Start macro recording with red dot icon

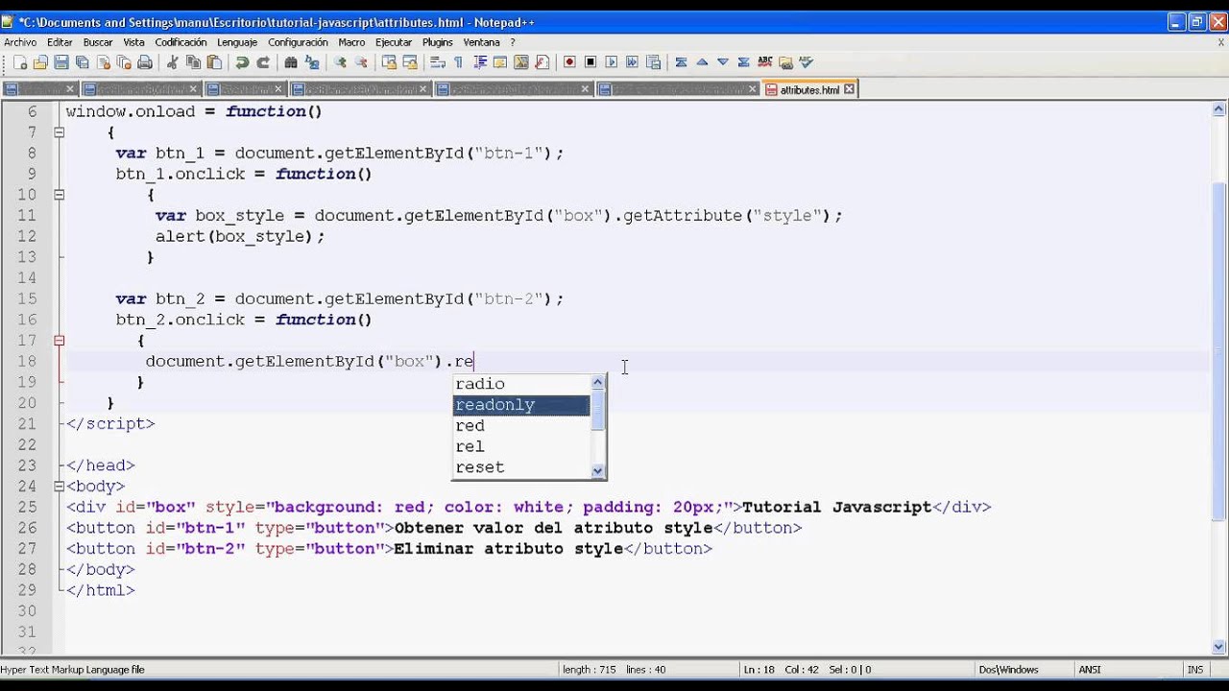(569, 62)
